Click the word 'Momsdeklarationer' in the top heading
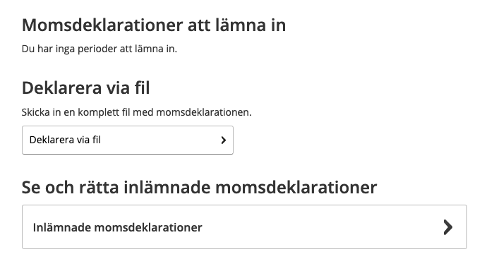This screenshot has height=271, width=482. point(102,25)
